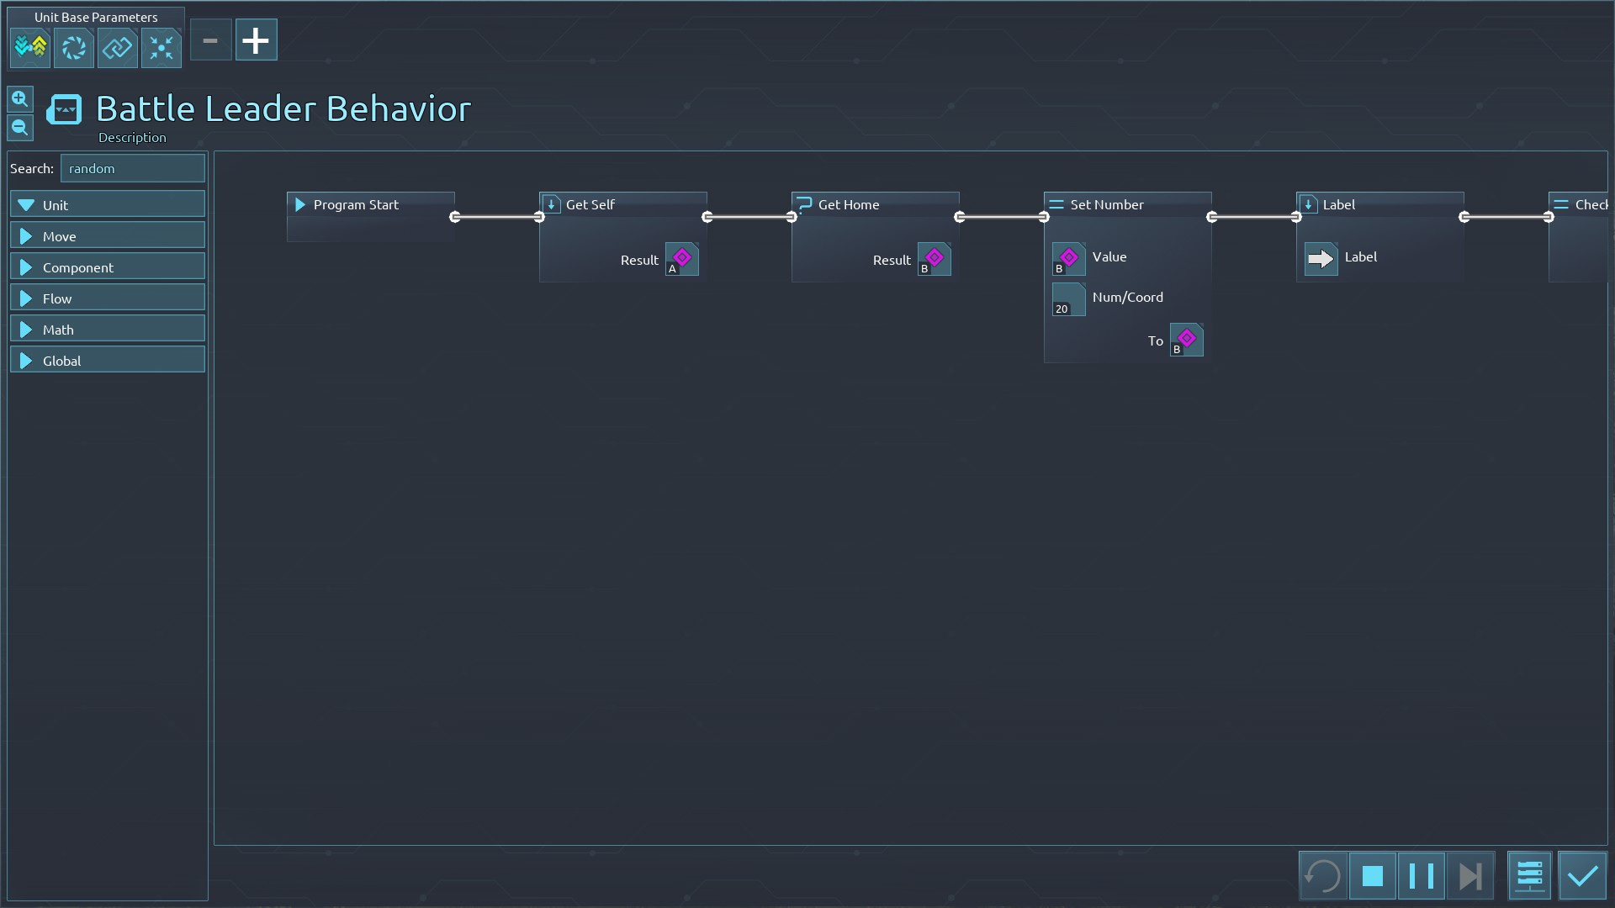Click the search field containing random
The height and width of the screenshot is (908, 1615).
point(132,168)
